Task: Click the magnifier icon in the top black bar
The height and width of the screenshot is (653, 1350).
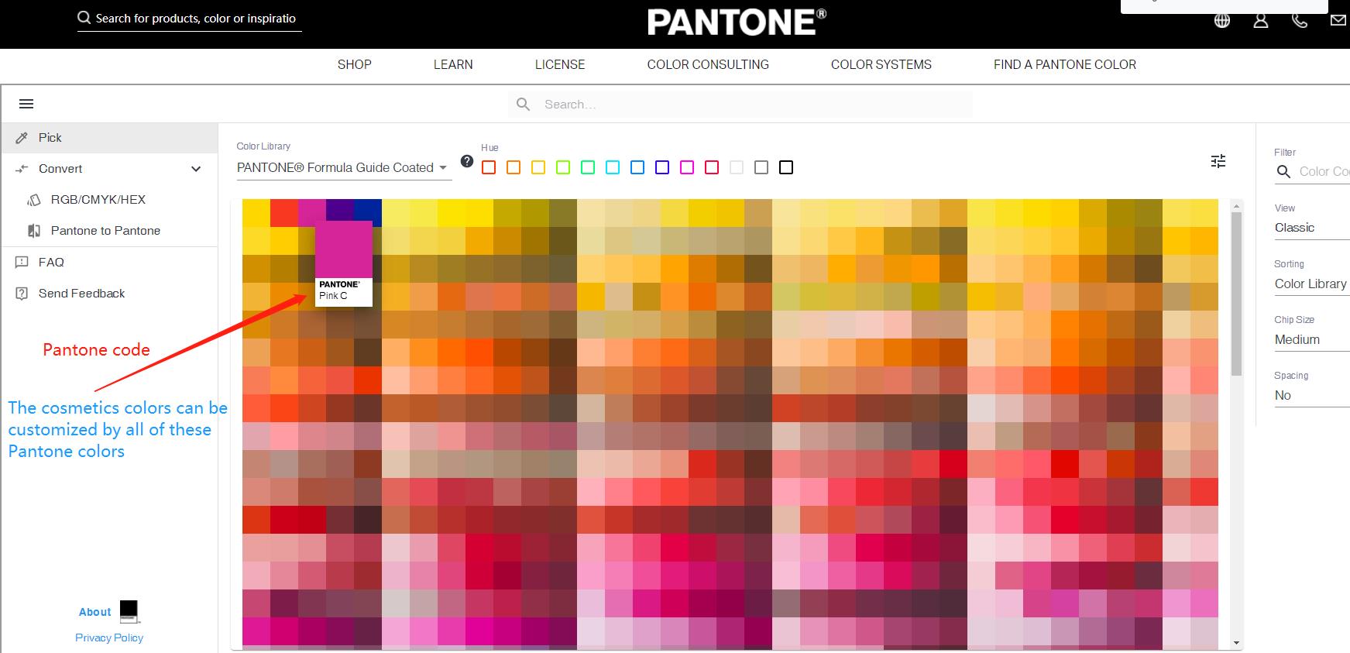Action: (x=84, y=18)
